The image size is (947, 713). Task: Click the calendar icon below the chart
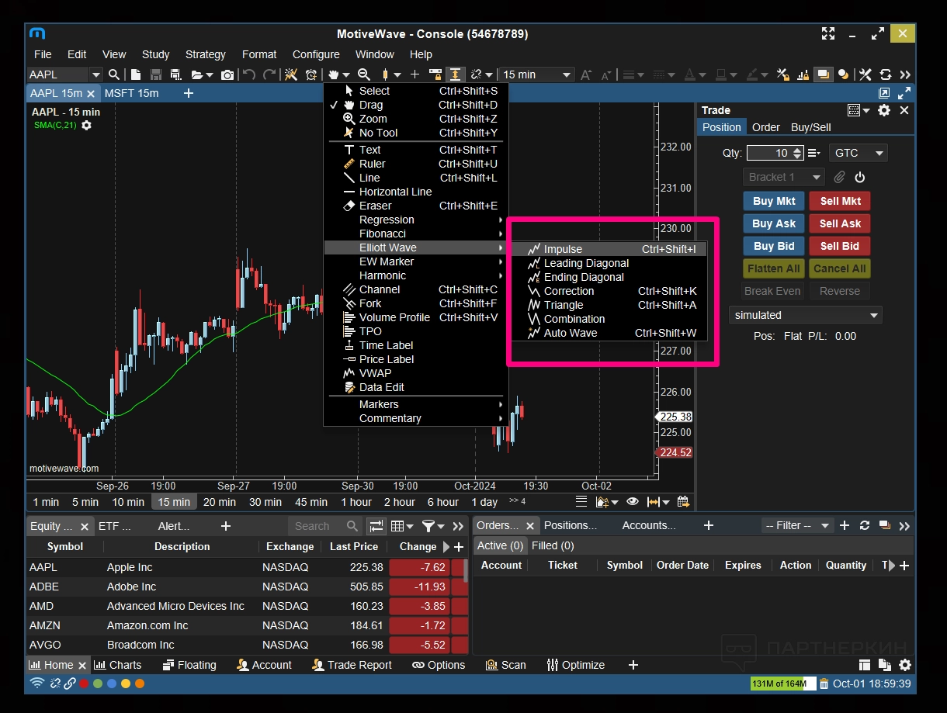(x=683, y=501)
